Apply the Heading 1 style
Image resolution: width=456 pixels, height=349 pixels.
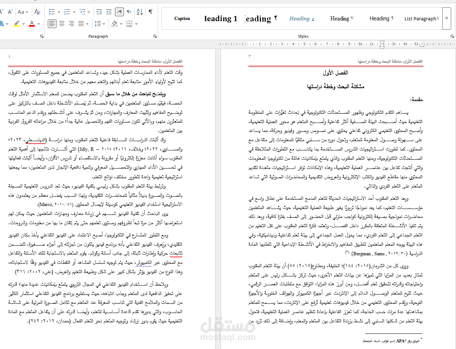[221, 19]
